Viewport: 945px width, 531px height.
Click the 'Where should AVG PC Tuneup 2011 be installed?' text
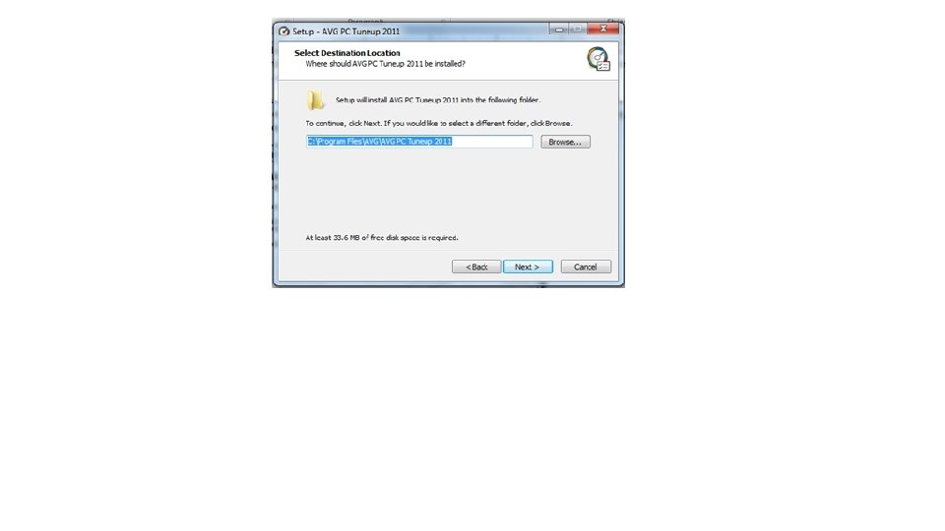coord(385,64)
